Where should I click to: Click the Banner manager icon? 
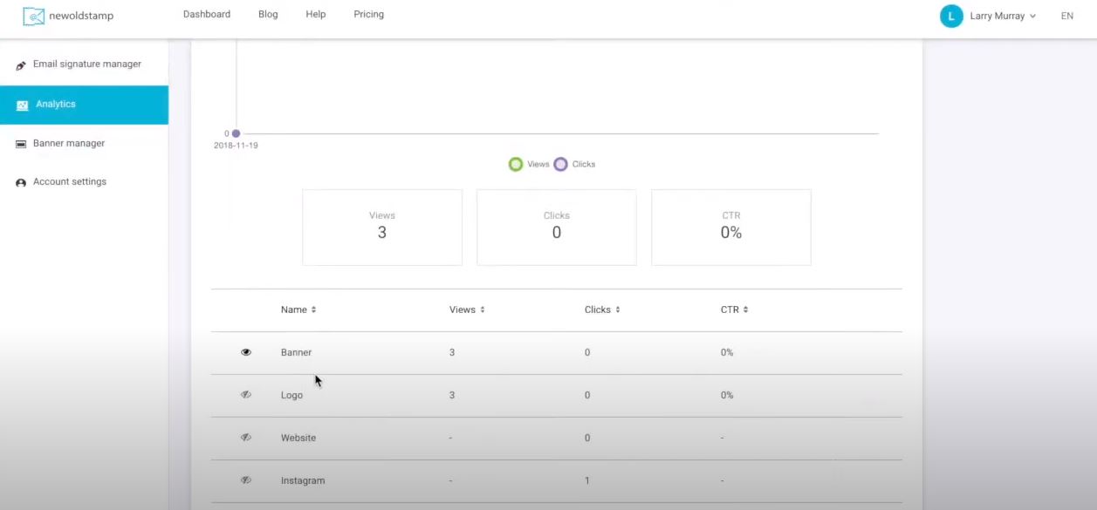click(x=21, y=144)
